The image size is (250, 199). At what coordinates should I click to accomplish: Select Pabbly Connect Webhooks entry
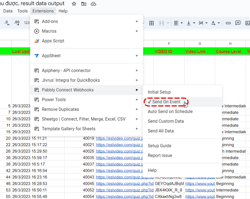click(86, 90)
